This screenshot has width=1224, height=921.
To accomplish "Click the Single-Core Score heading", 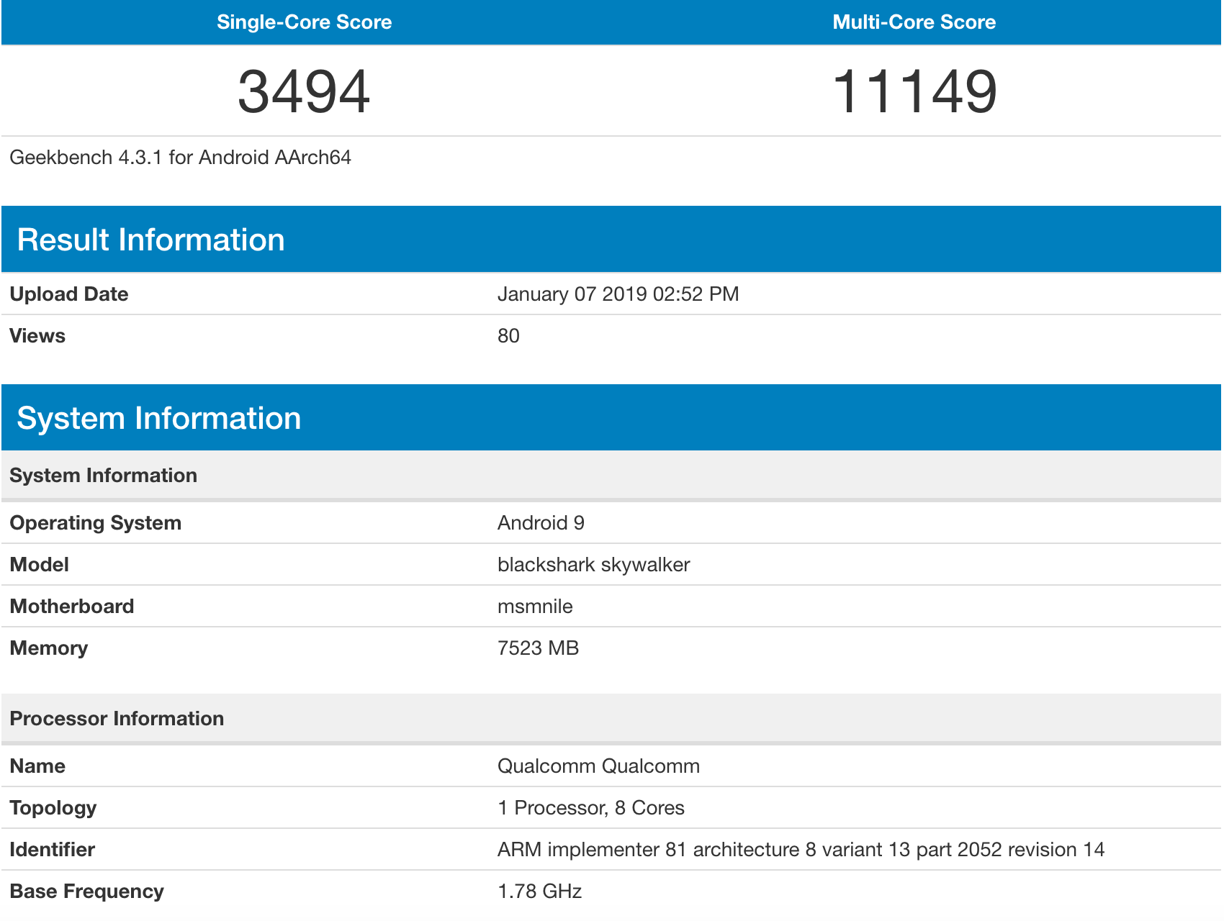I will [304, 22].
